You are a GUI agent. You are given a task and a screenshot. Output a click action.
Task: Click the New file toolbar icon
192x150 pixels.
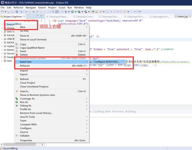2,12
